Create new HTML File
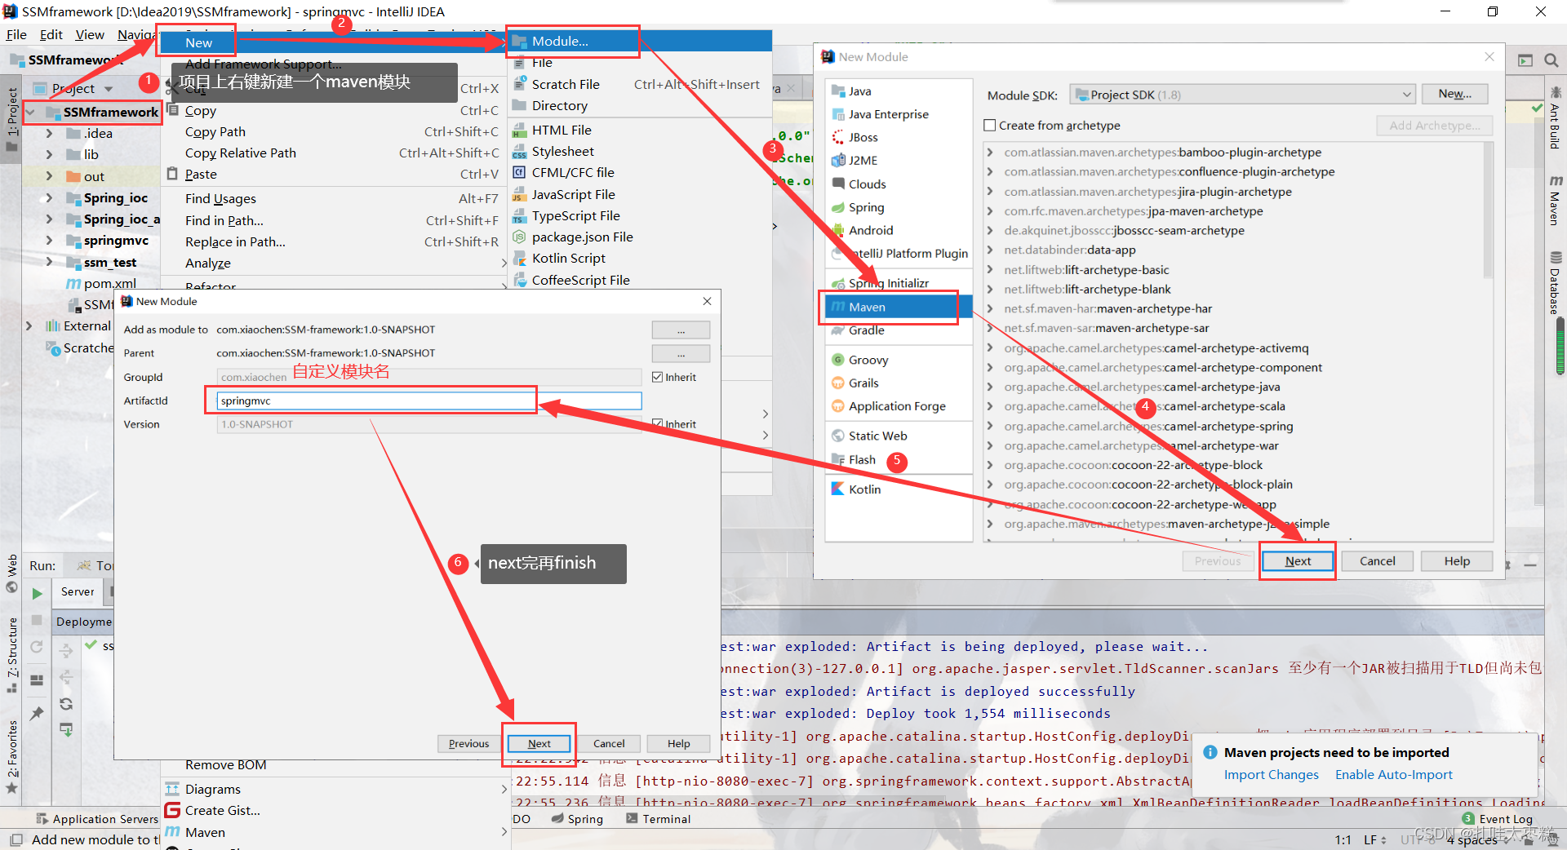This screenshot has width=1567, height=850. coord(562,131)
